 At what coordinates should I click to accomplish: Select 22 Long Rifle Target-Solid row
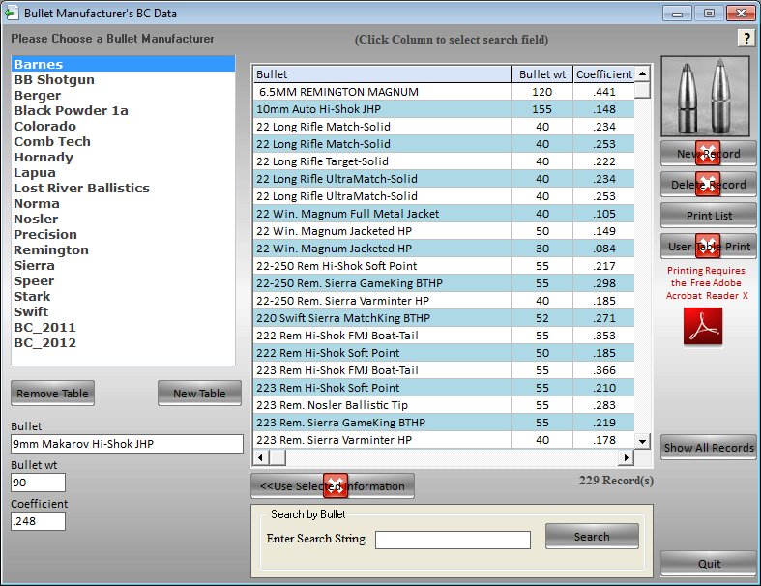[444, 161]
